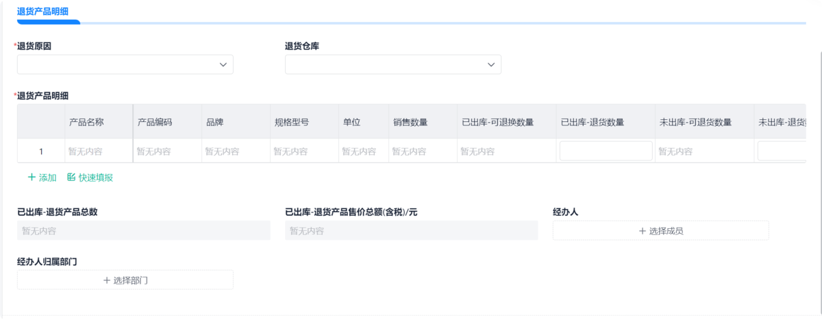Click the 未出库-可退货数量 column header
This screenshot has height=320, width=822.
click(705, 122)
